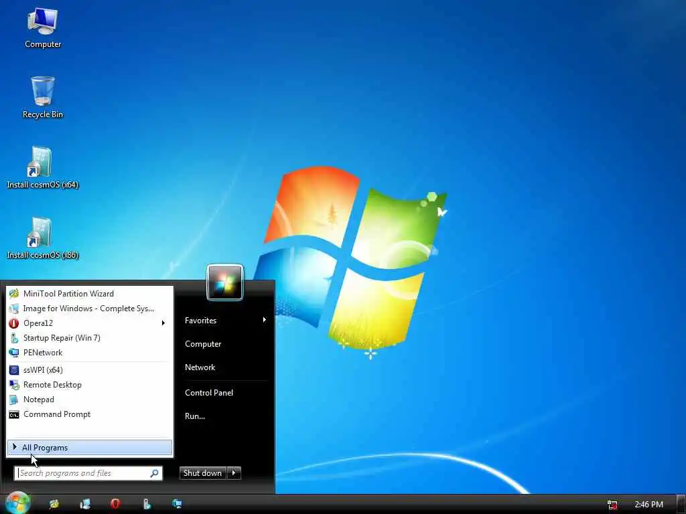Expand the Favorites submenu arrow
Viewport: 686px width, 514px height.
coord(264,320)
